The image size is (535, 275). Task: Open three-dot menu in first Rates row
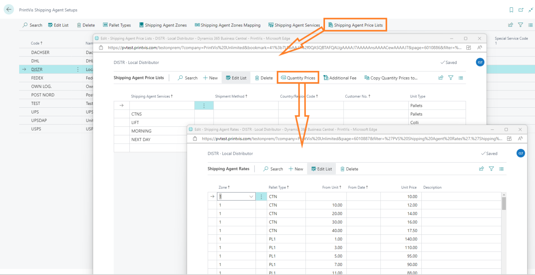coord(261,197)
